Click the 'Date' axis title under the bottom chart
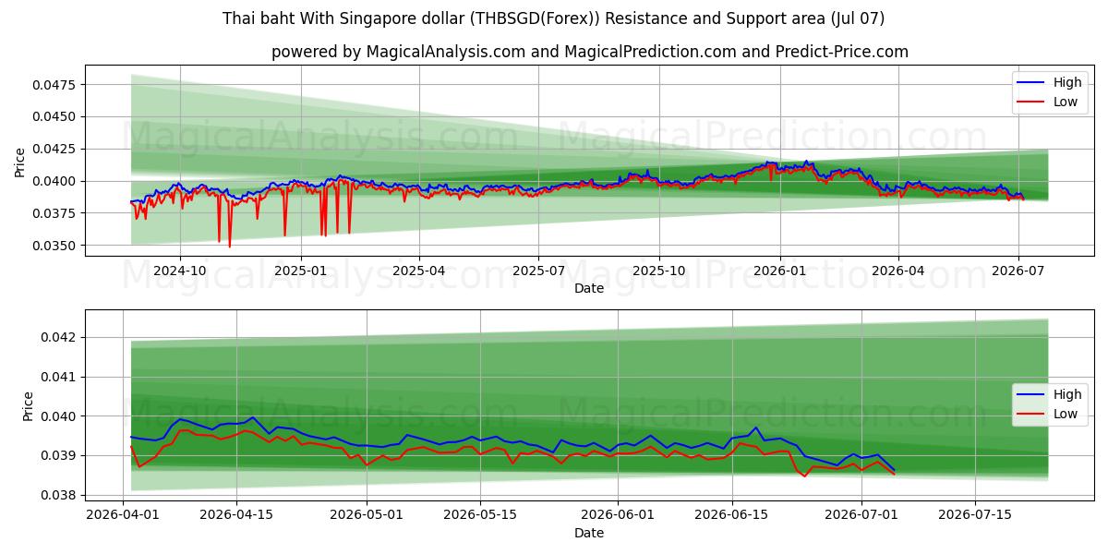This screenshot has height=554, width=1108. click(589, 533)
